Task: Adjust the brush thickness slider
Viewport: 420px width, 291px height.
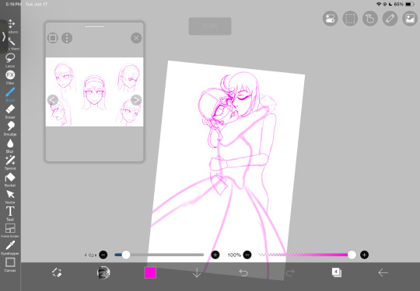Action: [x=159, y=255]
